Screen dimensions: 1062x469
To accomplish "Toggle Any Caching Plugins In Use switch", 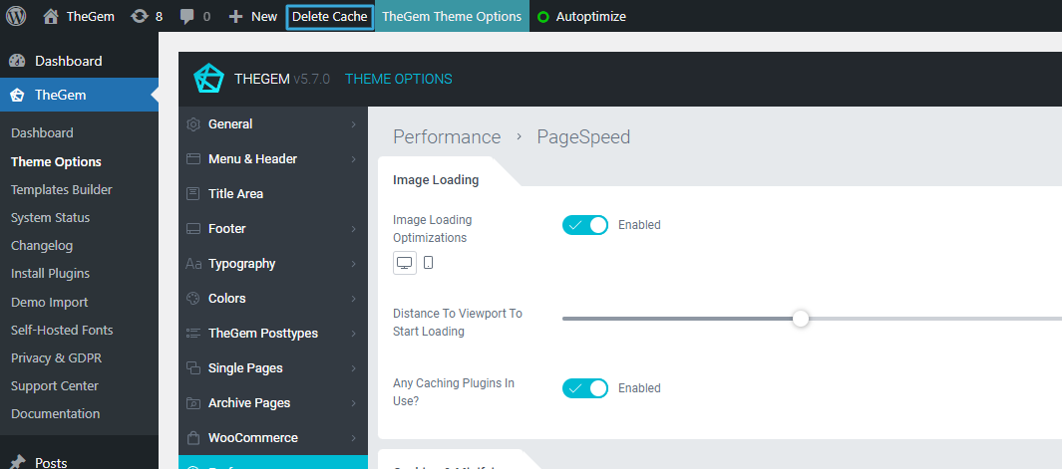I will click(x=584, y=388).
